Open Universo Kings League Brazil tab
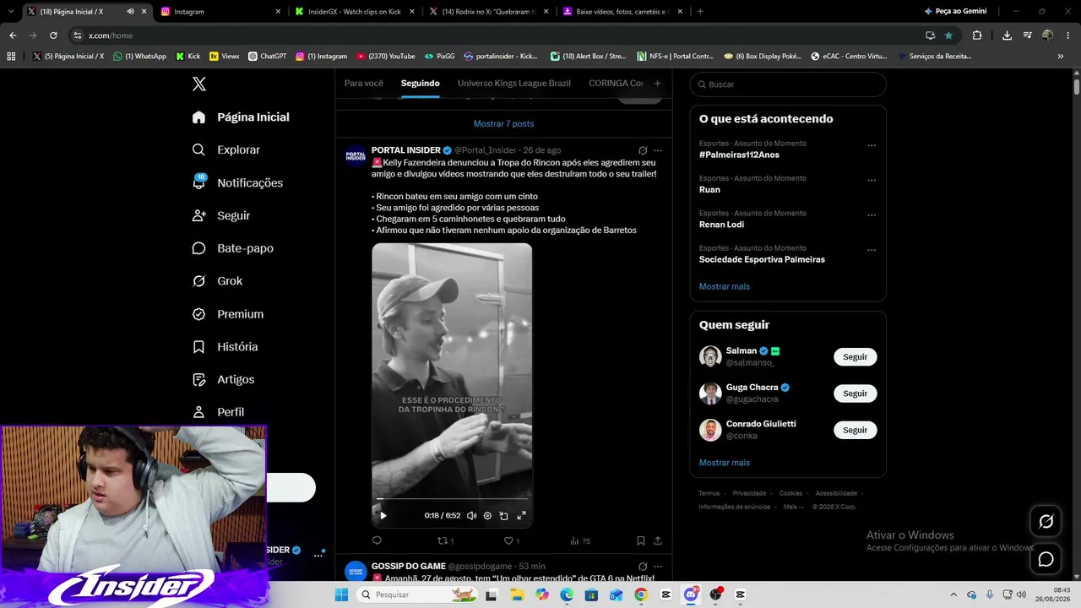 pyautogui.click(x=514, y=84)
